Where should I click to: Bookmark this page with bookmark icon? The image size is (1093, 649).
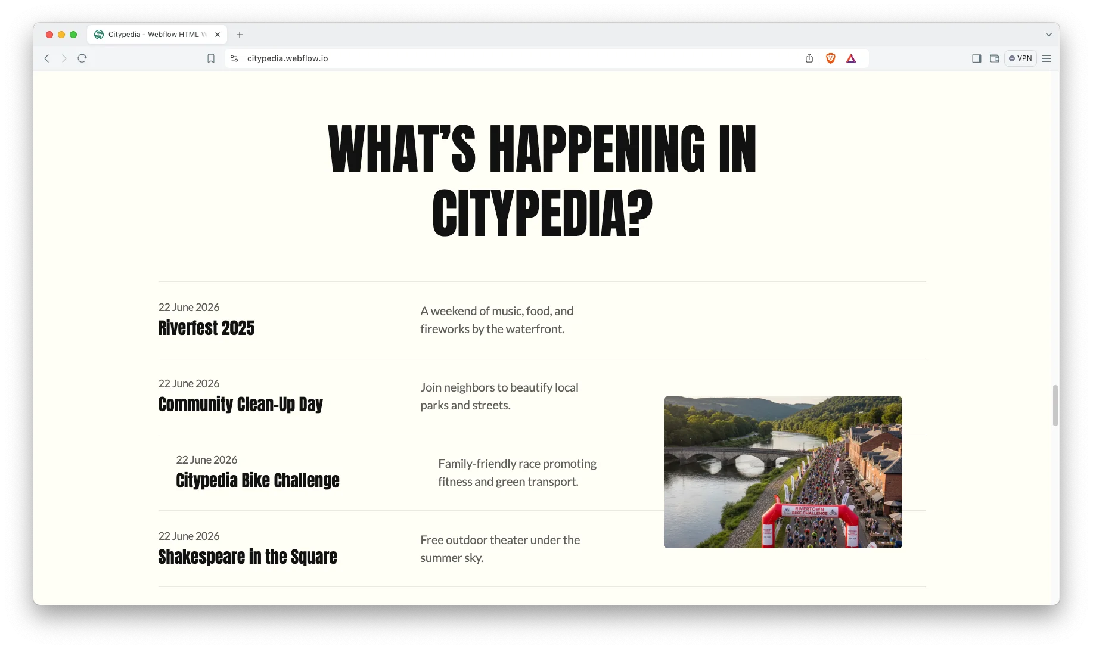click(x=211, y=58)
